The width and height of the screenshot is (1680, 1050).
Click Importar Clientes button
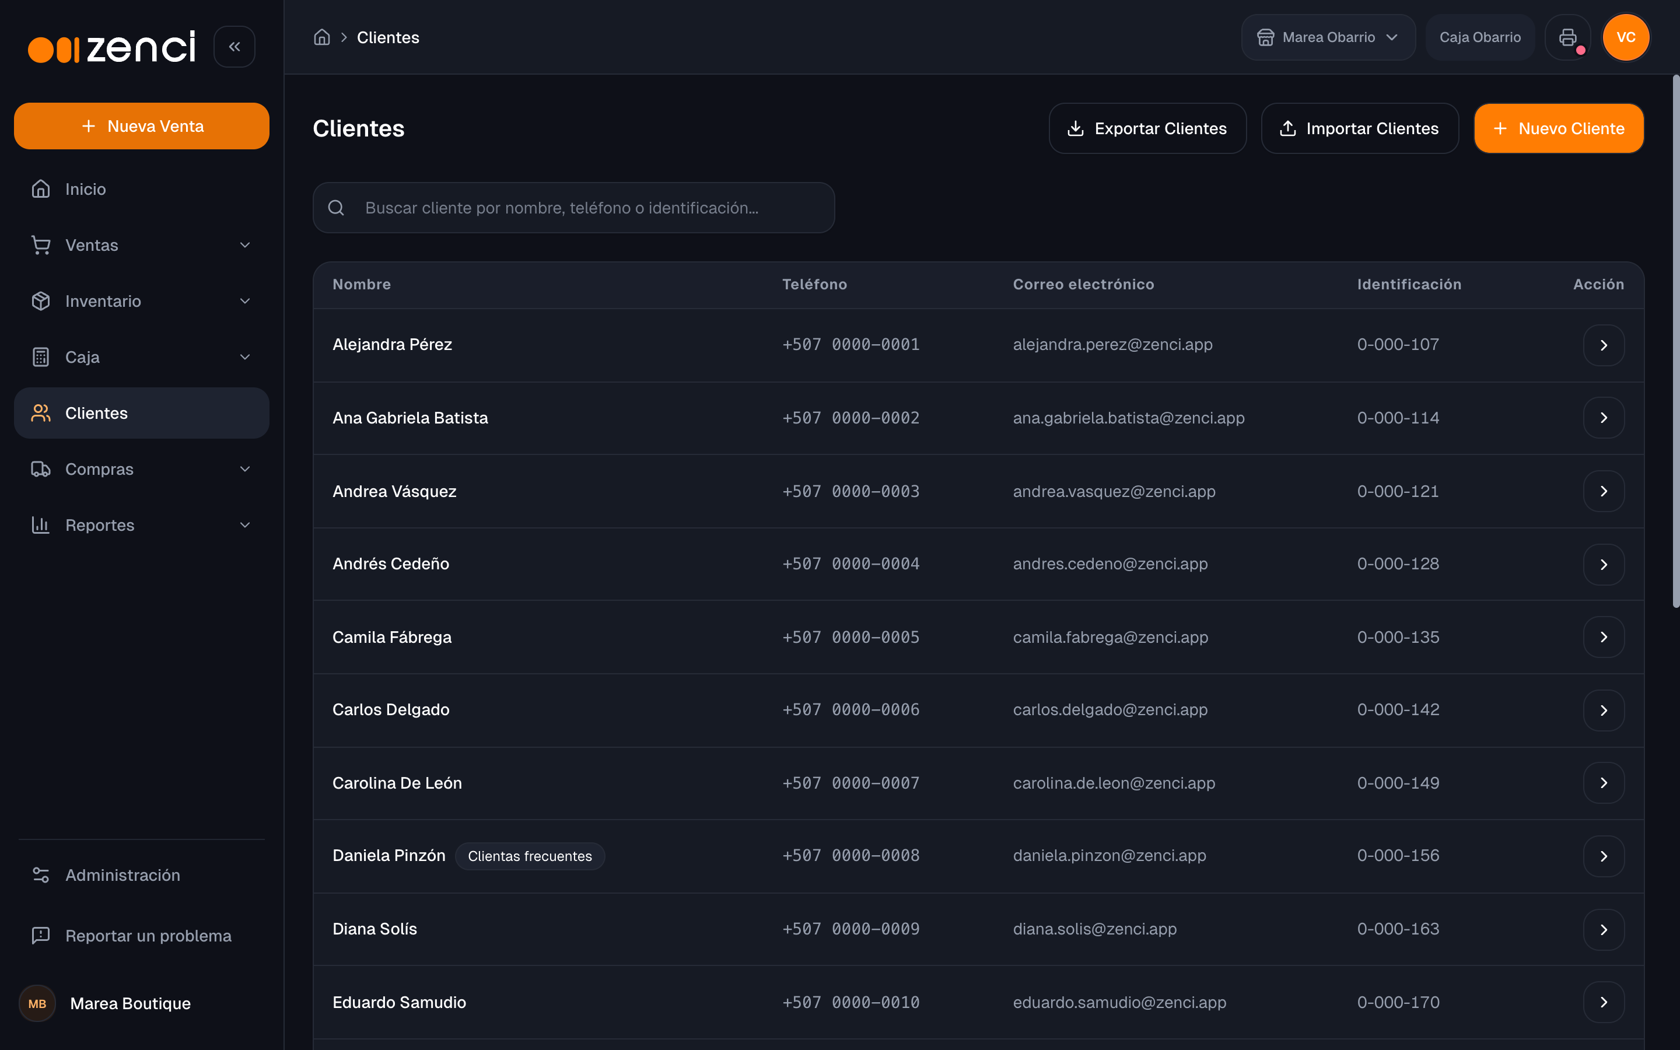pos(1360,128)
